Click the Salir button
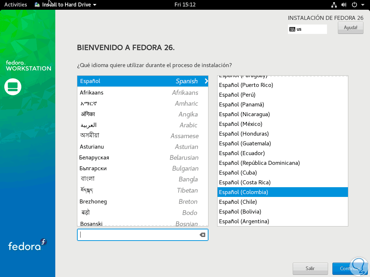 (x=310, y=268)
